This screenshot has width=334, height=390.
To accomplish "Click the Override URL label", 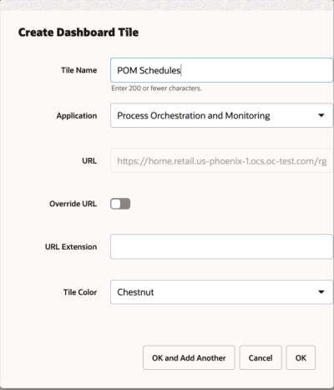I will coord(73,204).
